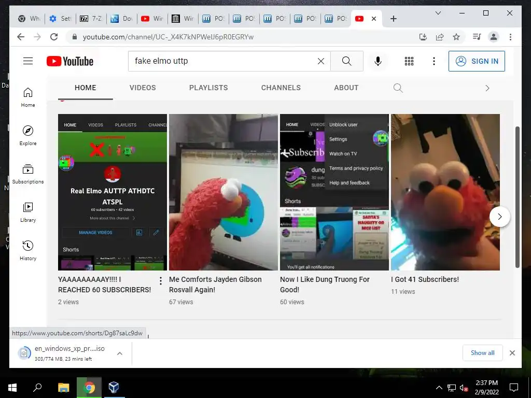
Task: Click the page vertical scrollbar
Action: 517,197
